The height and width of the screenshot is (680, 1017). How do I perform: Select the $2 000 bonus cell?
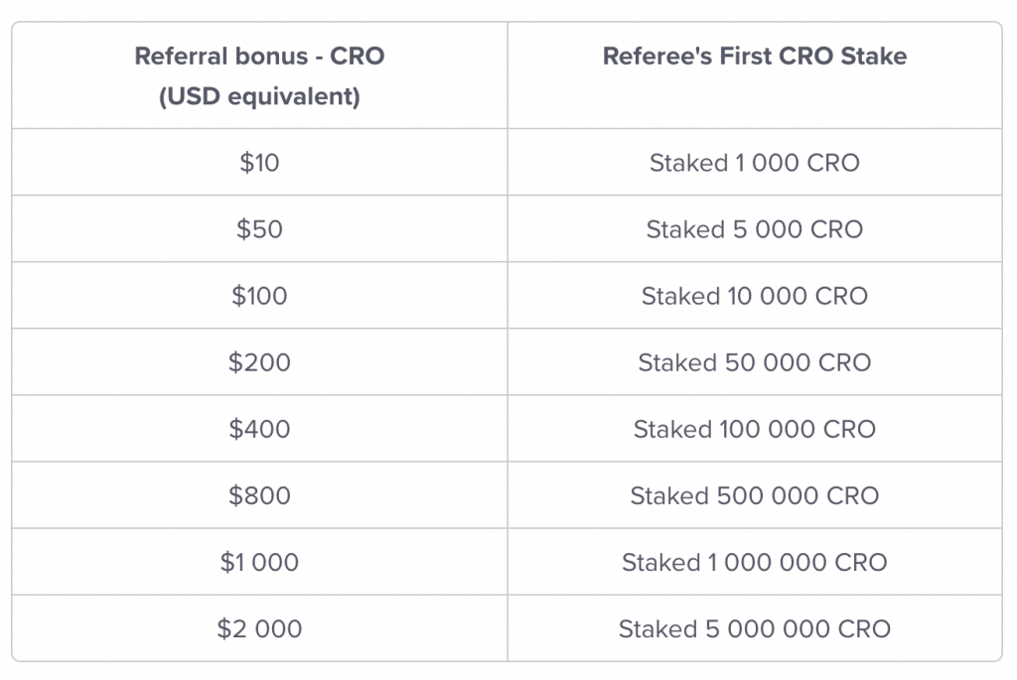259,628
